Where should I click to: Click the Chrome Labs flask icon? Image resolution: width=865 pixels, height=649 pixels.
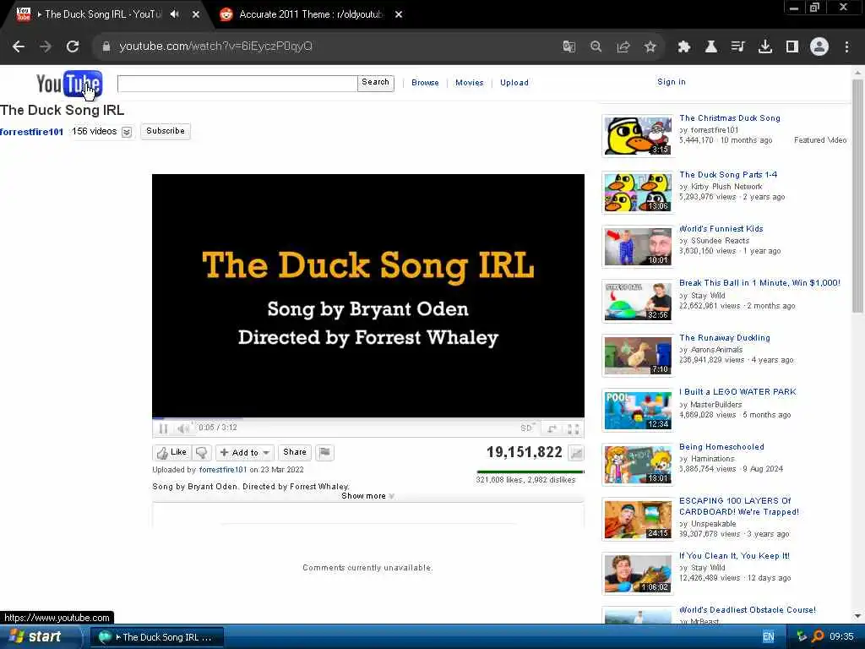click(711, 46)
